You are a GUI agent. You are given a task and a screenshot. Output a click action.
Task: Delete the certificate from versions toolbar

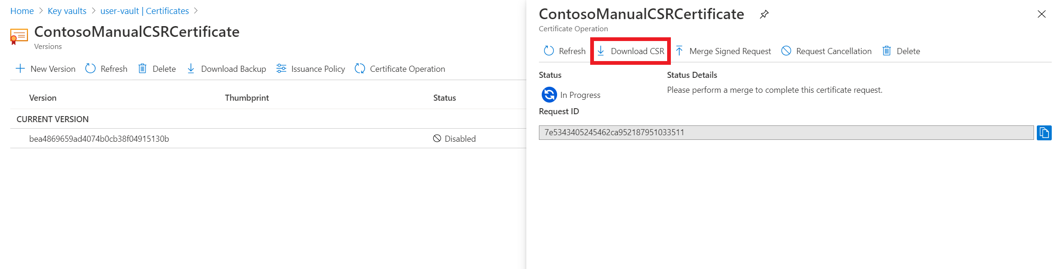coord(157,69)
